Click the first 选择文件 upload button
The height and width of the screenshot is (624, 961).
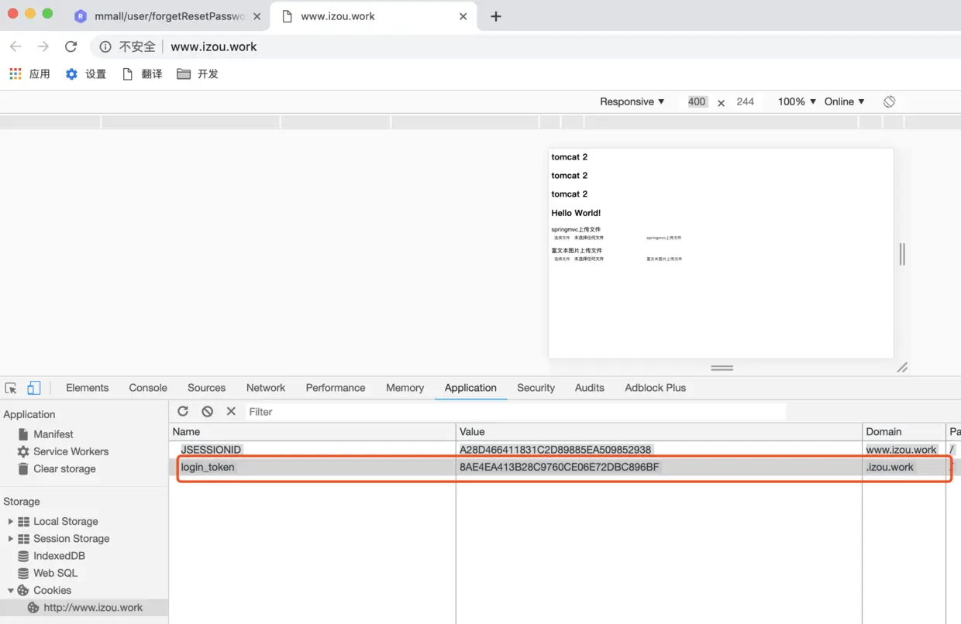click(562, 238)
